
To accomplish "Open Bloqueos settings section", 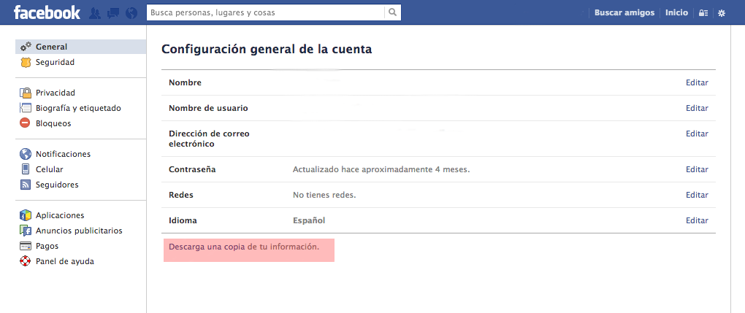I will tap(53, 123).
